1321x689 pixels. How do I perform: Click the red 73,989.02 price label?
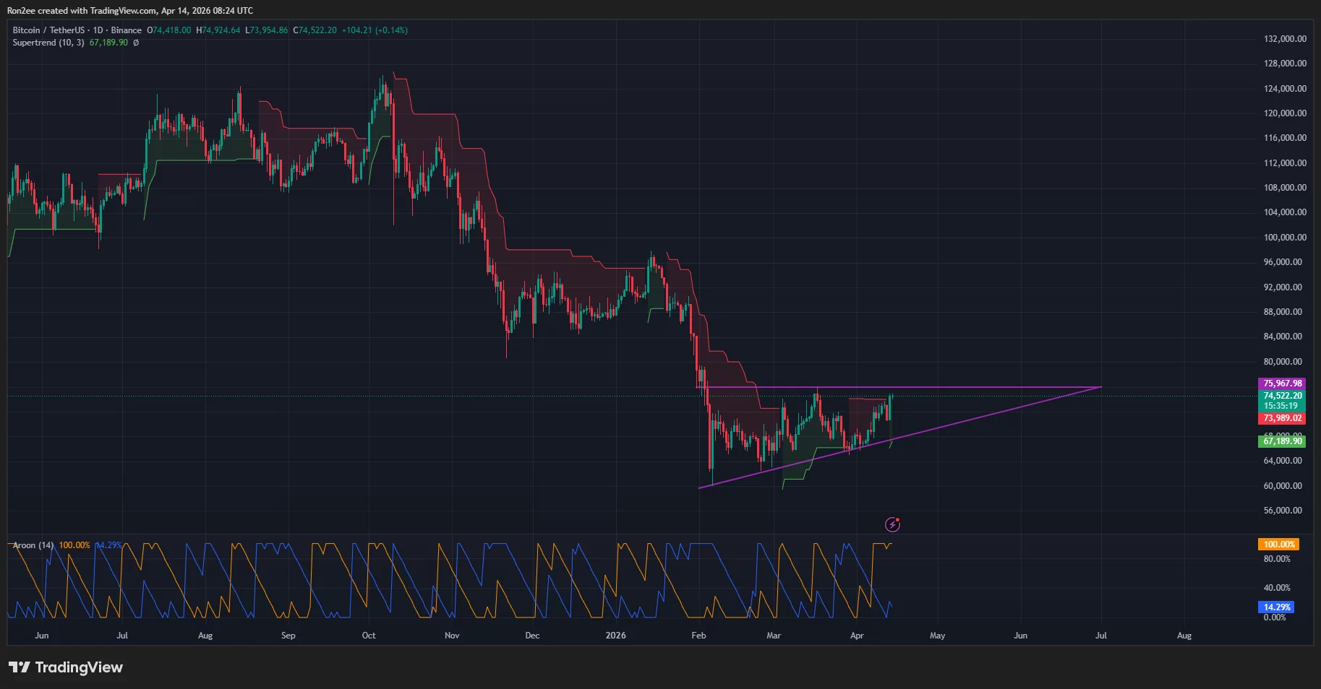click(x=1281, y=418)
